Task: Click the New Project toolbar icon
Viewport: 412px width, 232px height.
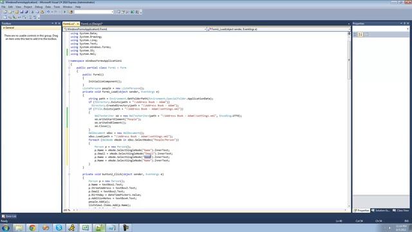Action: [x=5, y=12]
